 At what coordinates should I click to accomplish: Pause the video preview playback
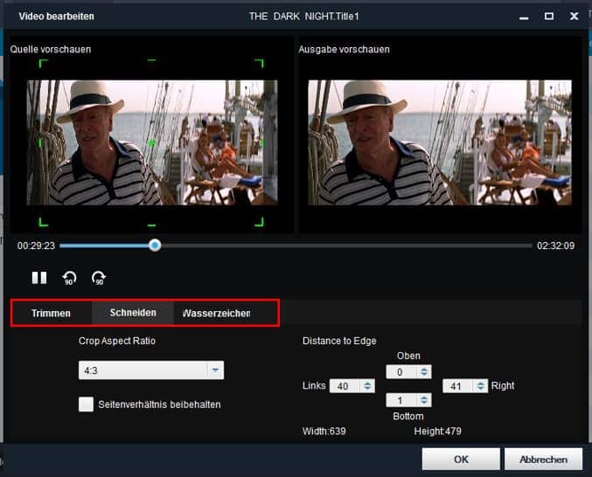(39, 278)
